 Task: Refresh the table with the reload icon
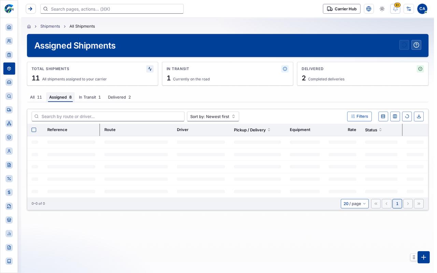tap(407, 116)
